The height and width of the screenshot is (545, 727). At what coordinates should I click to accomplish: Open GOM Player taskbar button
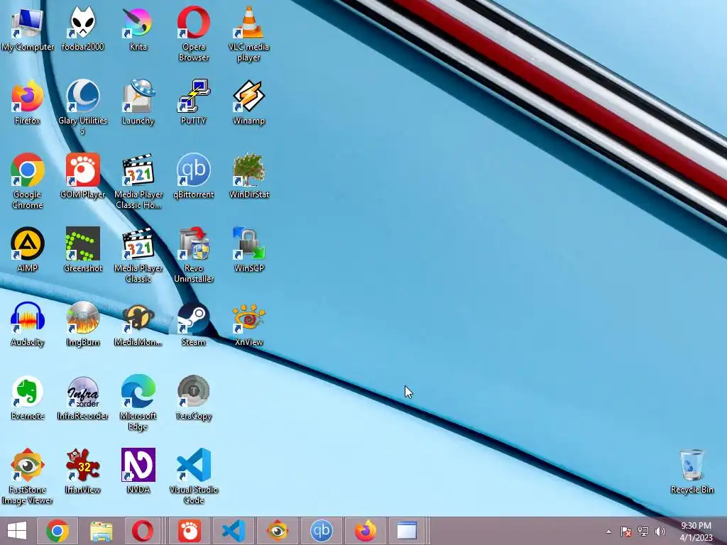(189, 531)
